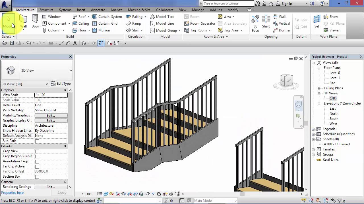The image size is (364, 204).
Task: Open the Detail Level dropdown showing Fine
Action: (51, 105)
